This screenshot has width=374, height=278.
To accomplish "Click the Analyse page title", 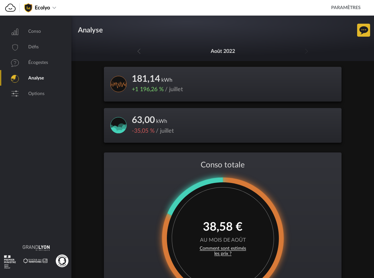I will (x=90, y=30).
